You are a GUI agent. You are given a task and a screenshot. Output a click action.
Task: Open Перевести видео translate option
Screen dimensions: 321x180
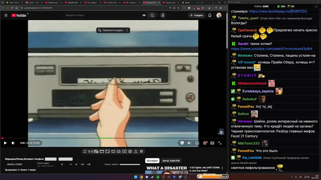pyautogui.click(x=110, y=30)
